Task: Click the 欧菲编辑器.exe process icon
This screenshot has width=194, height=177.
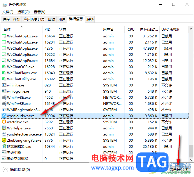Action: 4,147
